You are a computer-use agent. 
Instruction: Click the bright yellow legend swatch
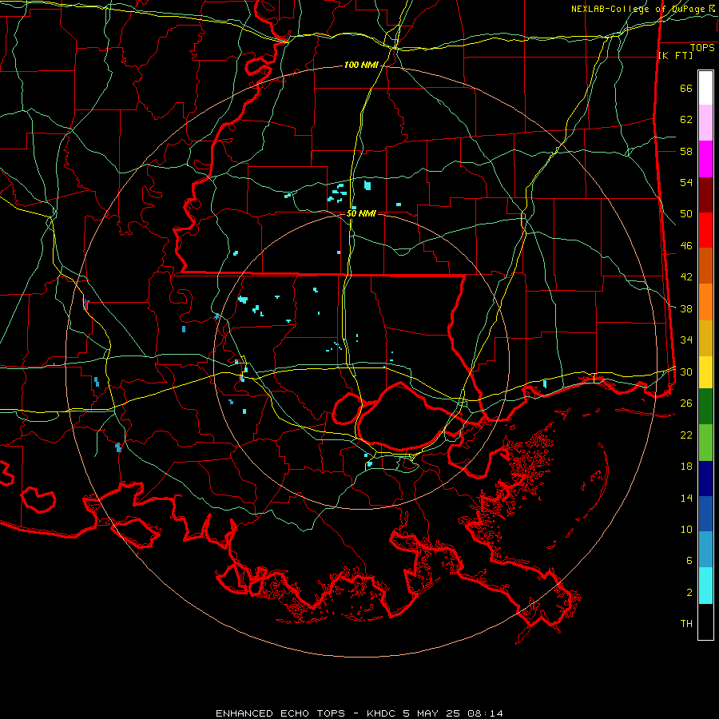pos(705,372)
